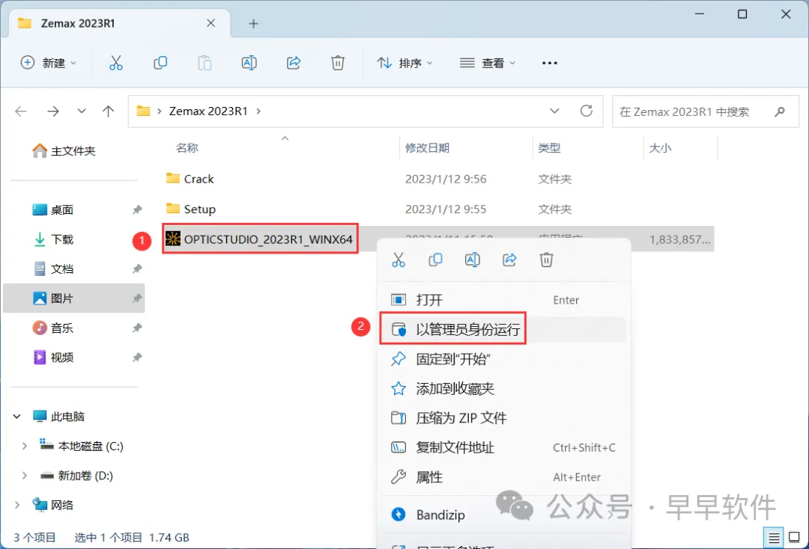
Task: Click the Forward navigation arrow
Action: tap(53, 111)
